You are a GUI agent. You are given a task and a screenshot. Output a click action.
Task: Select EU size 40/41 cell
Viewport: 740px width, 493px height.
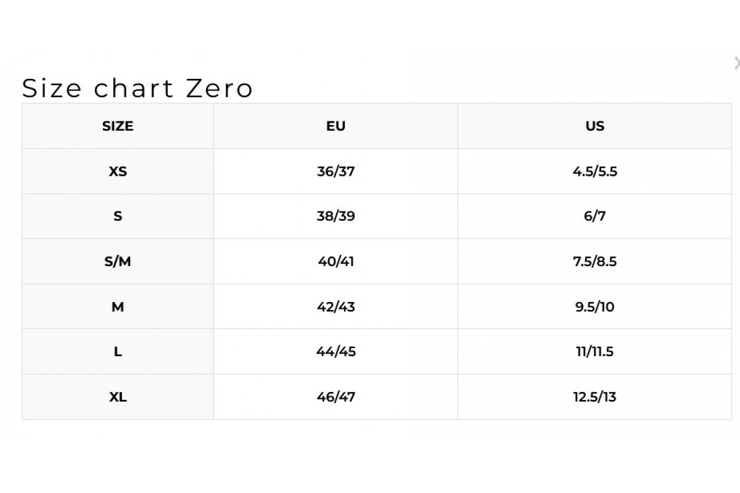click(335, 261)
